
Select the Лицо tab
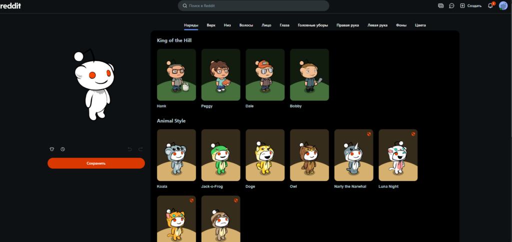coord(266,25)
